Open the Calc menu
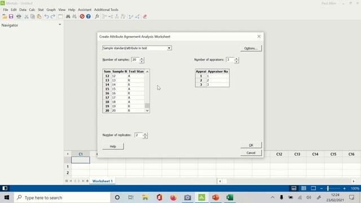The width and height of the screenshot is (361, 203). [x=32, y=10]
